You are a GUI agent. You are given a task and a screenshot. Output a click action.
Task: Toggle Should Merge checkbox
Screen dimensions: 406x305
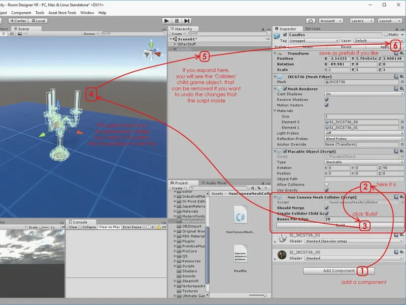(327, 208)
